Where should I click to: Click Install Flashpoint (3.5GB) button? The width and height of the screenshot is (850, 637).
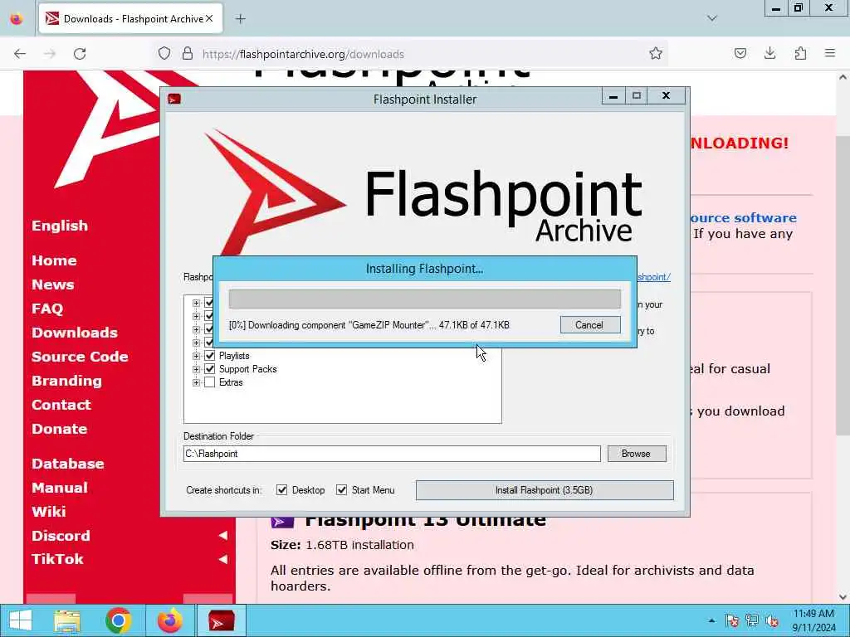(x=545, y=490)
